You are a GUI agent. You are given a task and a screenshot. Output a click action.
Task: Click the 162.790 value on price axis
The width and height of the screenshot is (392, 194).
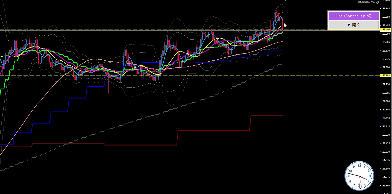(x=385, y=84)
